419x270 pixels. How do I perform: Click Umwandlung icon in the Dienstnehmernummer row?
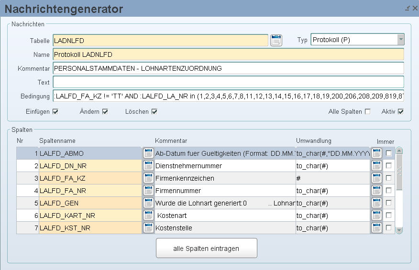[376, 165]
